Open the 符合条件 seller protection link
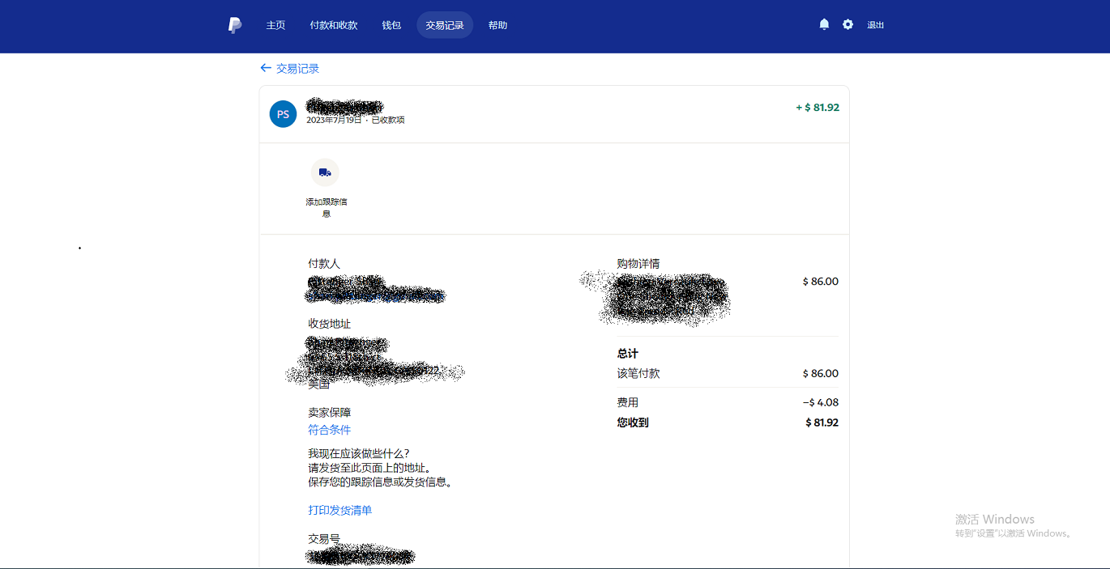The image size is (1110, 569). (x=329, y=430)
